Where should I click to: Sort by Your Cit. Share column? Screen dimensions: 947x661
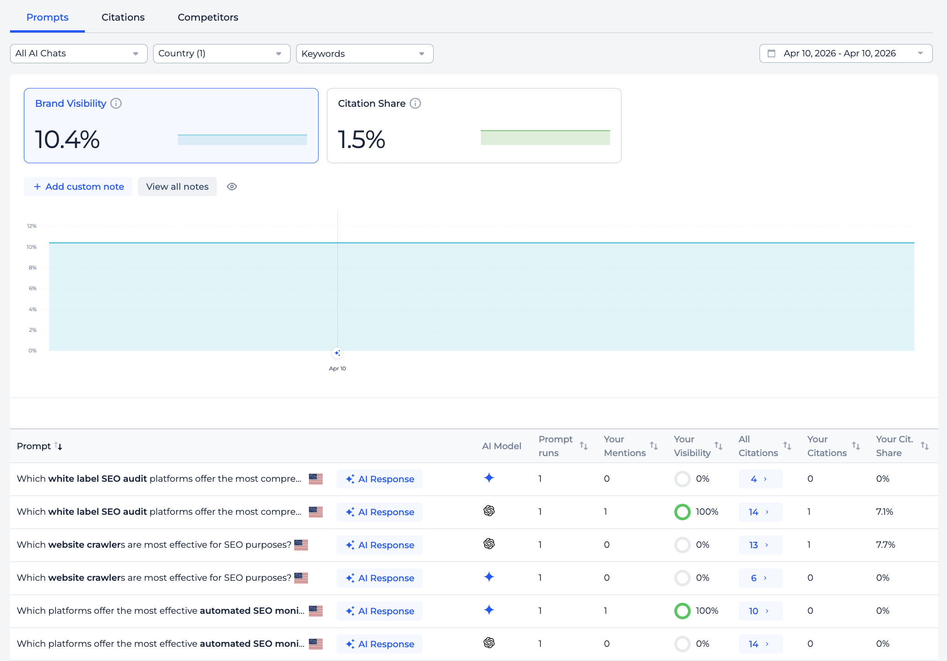(x=925, y=446)
